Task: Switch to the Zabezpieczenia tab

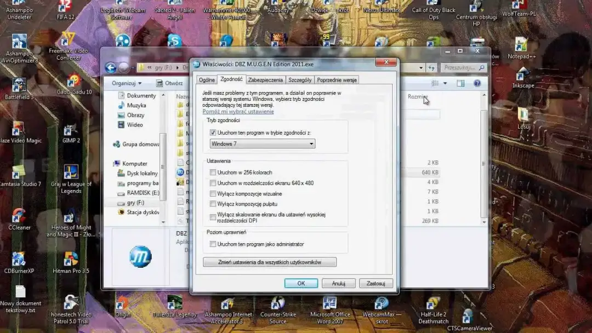Action: pyautogui.click(x=265, y=80)
